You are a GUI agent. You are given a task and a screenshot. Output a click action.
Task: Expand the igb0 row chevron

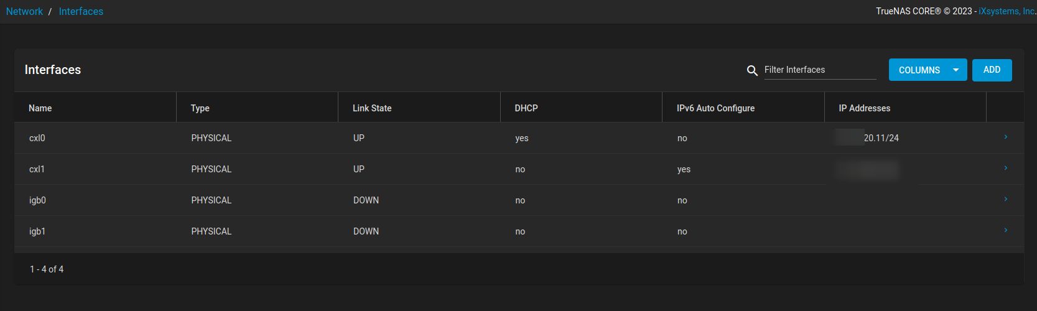point(1005,199)
